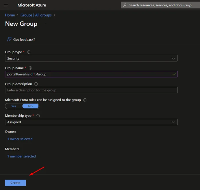Open the Entra roles info icon
The image size is (200, 190).
(x=85, y=100)
